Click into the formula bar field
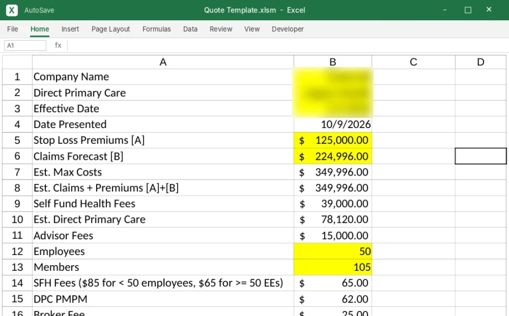The height and width of the screenshot is (316, 509). [x=287, y=45]
